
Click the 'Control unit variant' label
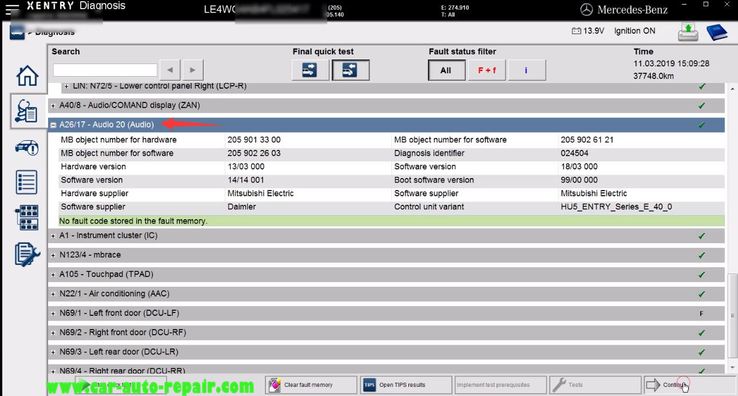coord(429,207)
